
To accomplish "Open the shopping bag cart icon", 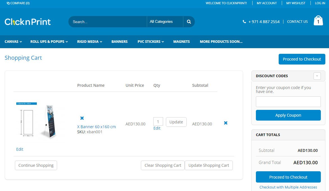I will coord(318,21).
